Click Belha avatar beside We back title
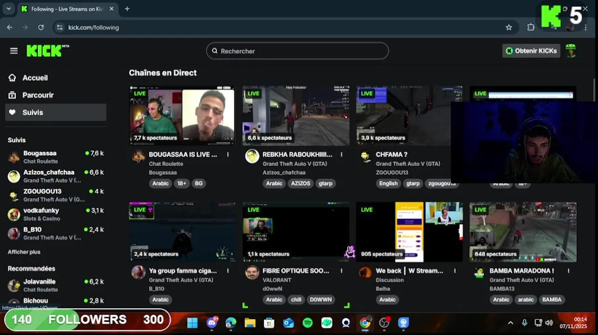This screenshot has height=335, width=598. pyautogui.click(x=366, y=273)
